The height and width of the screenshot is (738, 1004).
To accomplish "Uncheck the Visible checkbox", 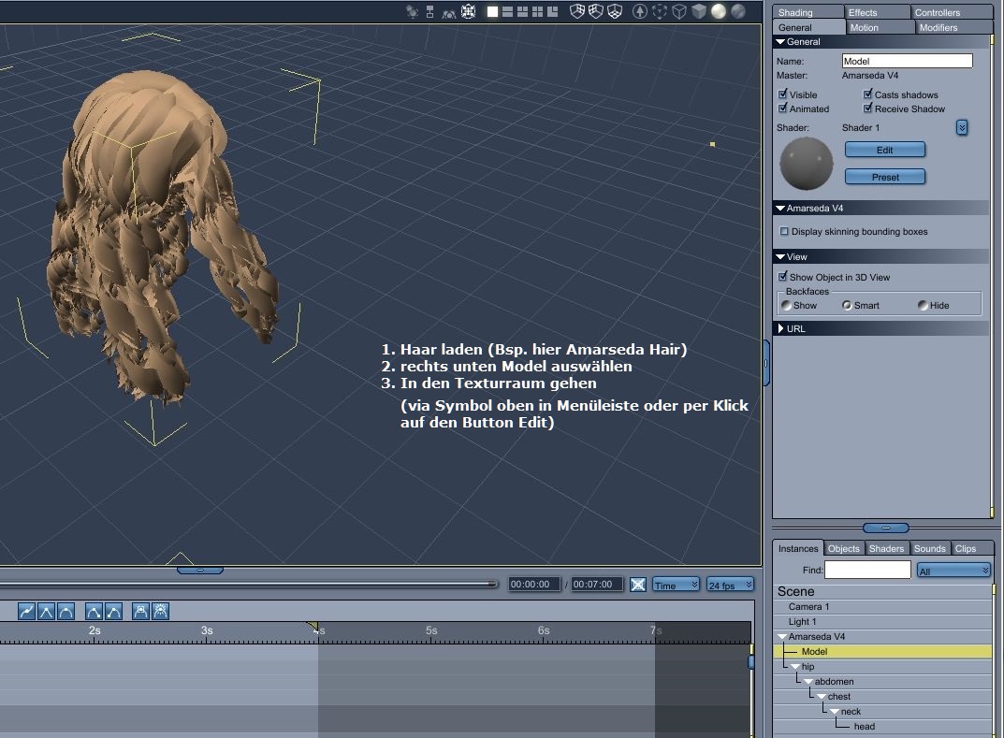I will coord(783,94).
